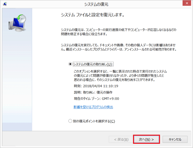Close the システムの復元 dialog window
Viewport: 193px width, 148px height.
pyautogui.click(x=187, y=3)
